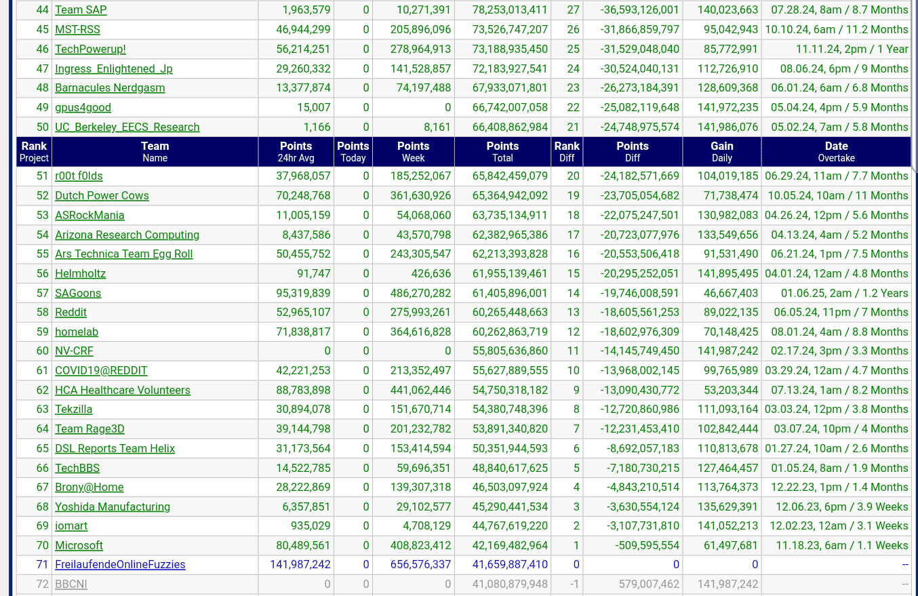Open the Yoshida Manufacturing team link

(x=113, y=507)
